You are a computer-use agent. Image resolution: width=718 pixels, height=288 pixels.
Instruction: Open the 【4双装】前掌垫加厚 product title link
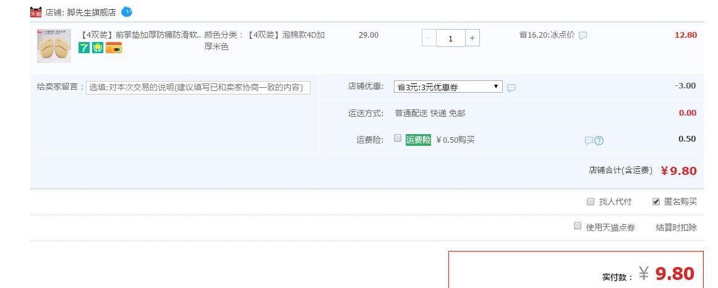point(140,35)
